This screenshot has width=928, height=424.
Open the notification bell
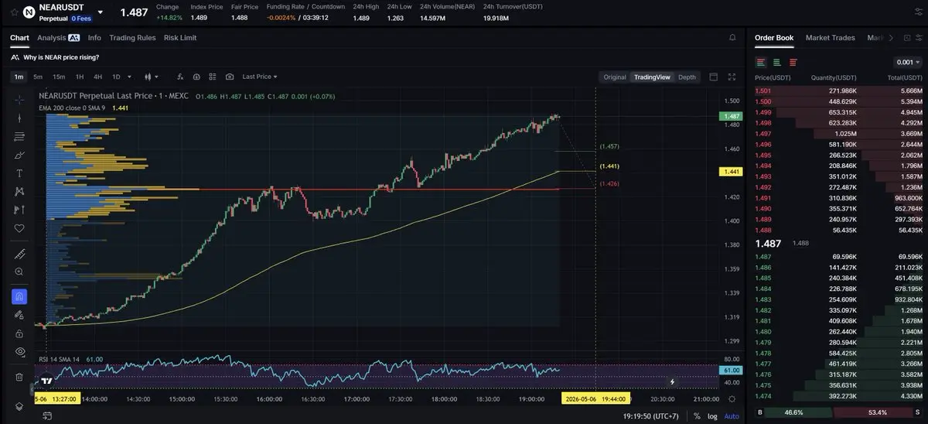[x=732, y=37]
